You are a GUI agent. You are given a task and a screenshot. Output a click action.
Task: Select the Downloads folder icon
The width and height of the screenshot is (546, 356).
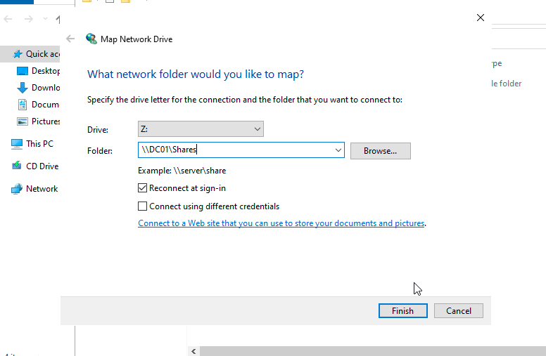[x=22, y=88]
